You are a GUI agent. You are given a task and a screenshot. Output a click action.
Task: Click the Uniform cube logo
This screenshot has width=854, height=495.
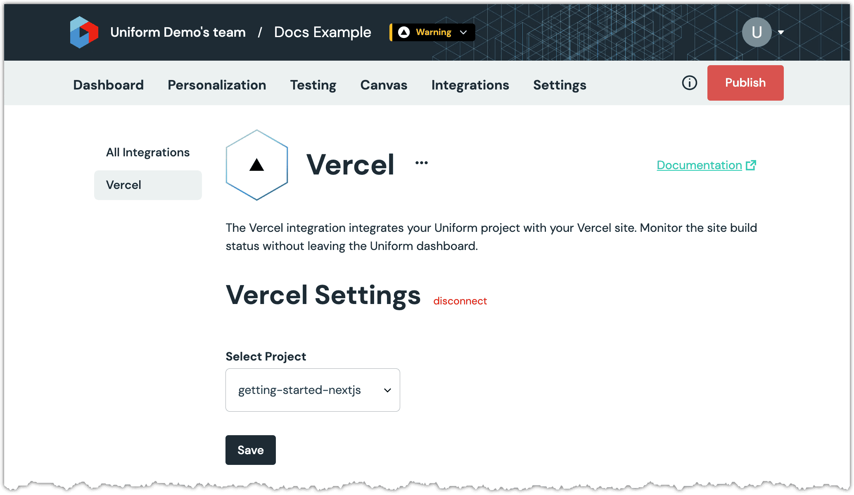(84, 32)
